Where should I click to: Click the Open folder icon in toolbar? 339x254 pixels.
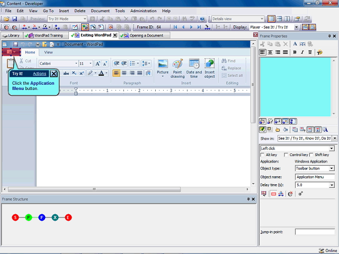(6, 19)
